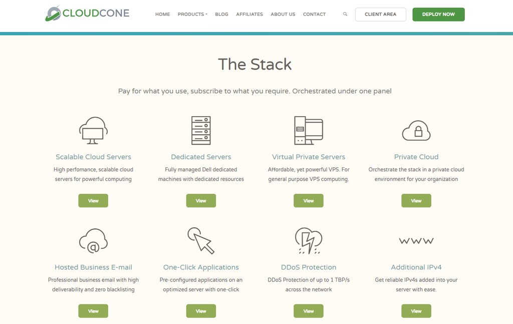Click the CloudCone logo
Viewport: 513px width, 324px height.
tap(87, 14)
